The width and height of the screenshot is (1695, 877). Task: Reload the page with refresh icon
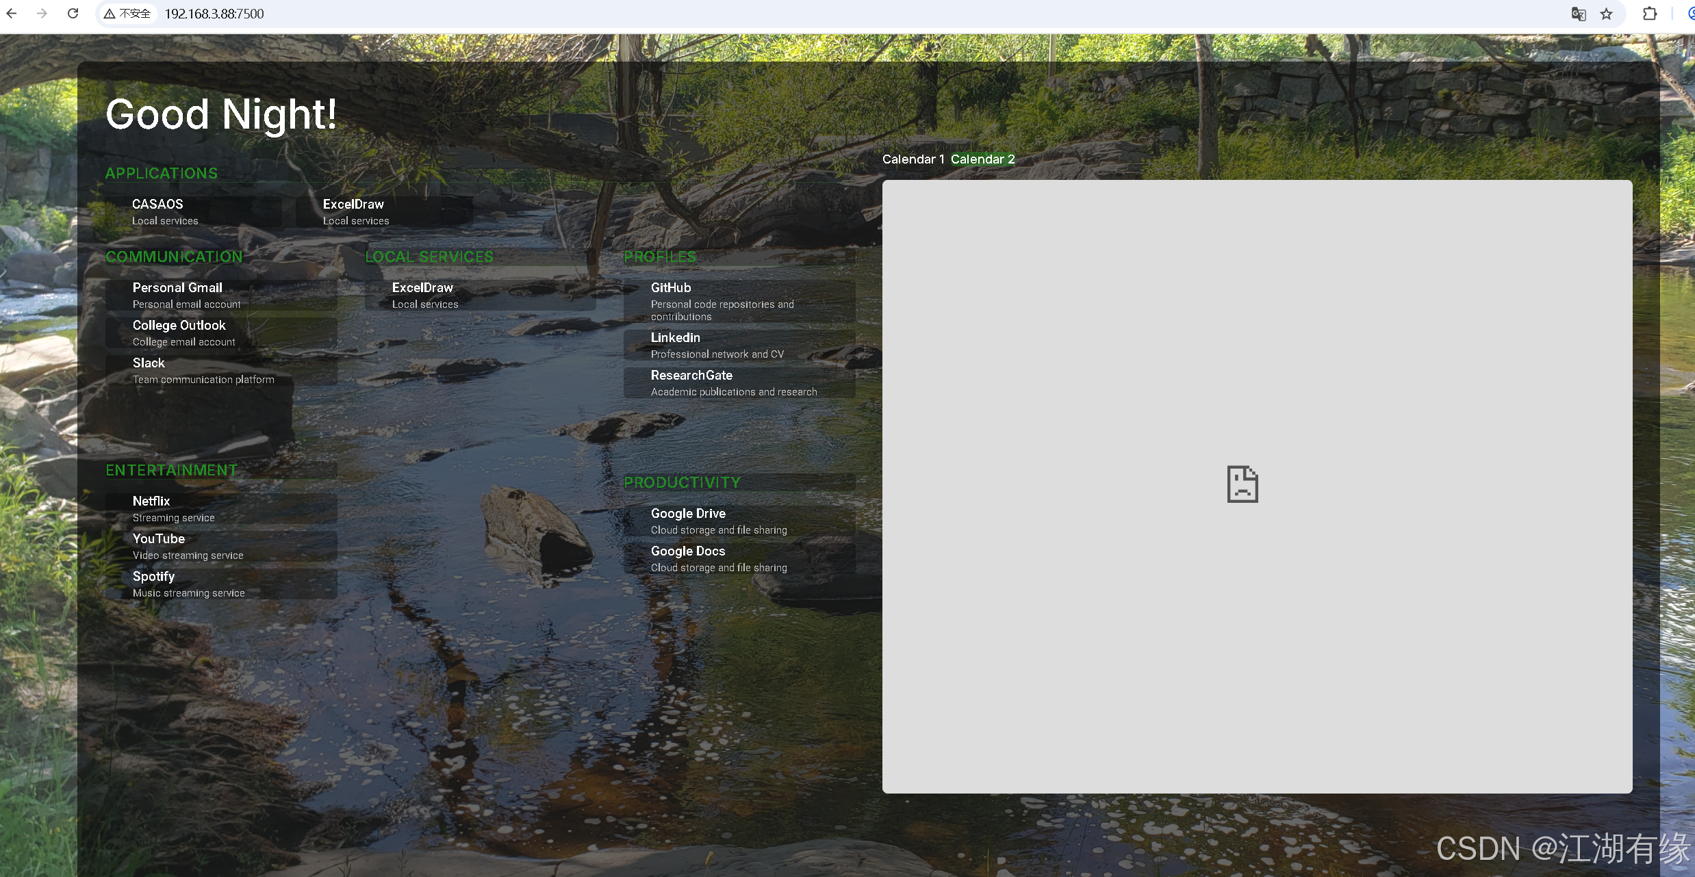click(73, 14)
